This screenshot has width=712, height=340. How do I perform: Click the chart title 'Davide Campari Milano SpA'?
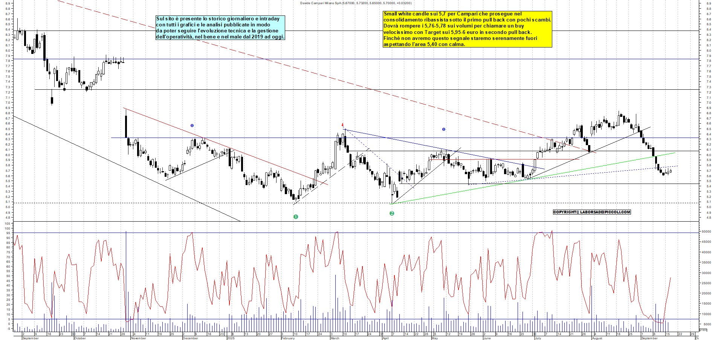321,3
